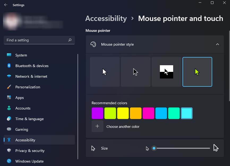Click the main page vertical scrollbar
The image size is (230, 166).
(229, 66)
